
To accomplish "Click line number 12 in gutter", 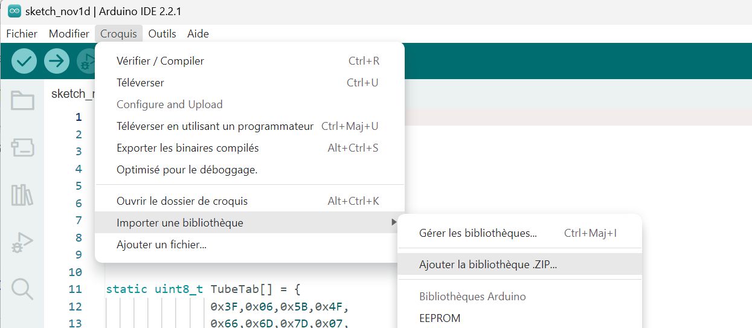I will (x=75, y=307).
